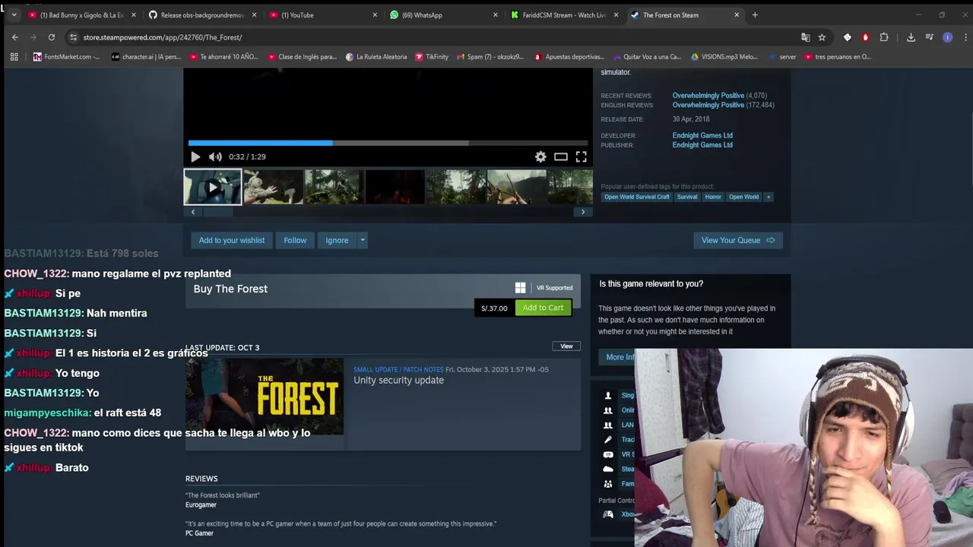Select the first video trailer thumbnail

coord(213,187)
